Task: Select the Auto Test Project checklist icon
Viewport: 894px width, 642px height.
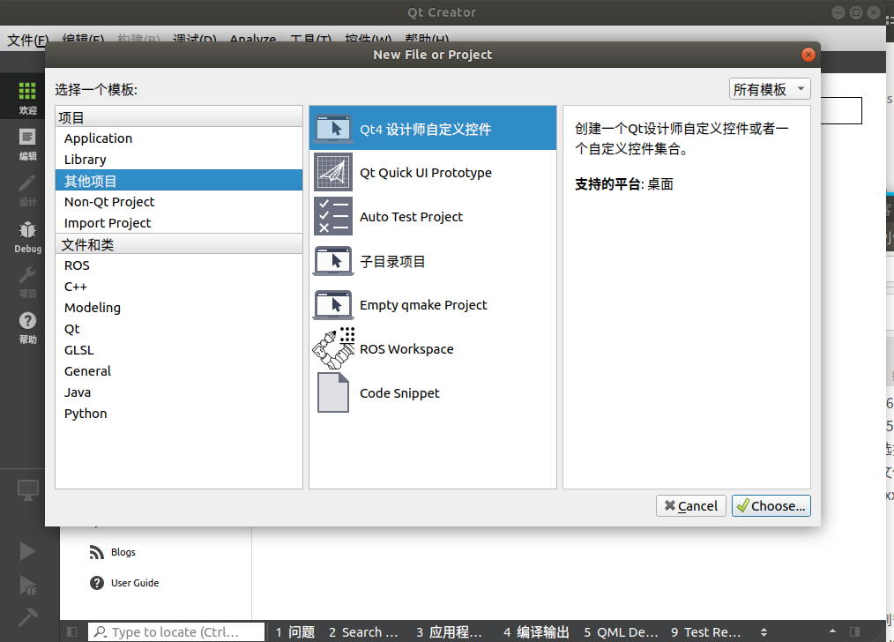Action: (x=333, y=217)
